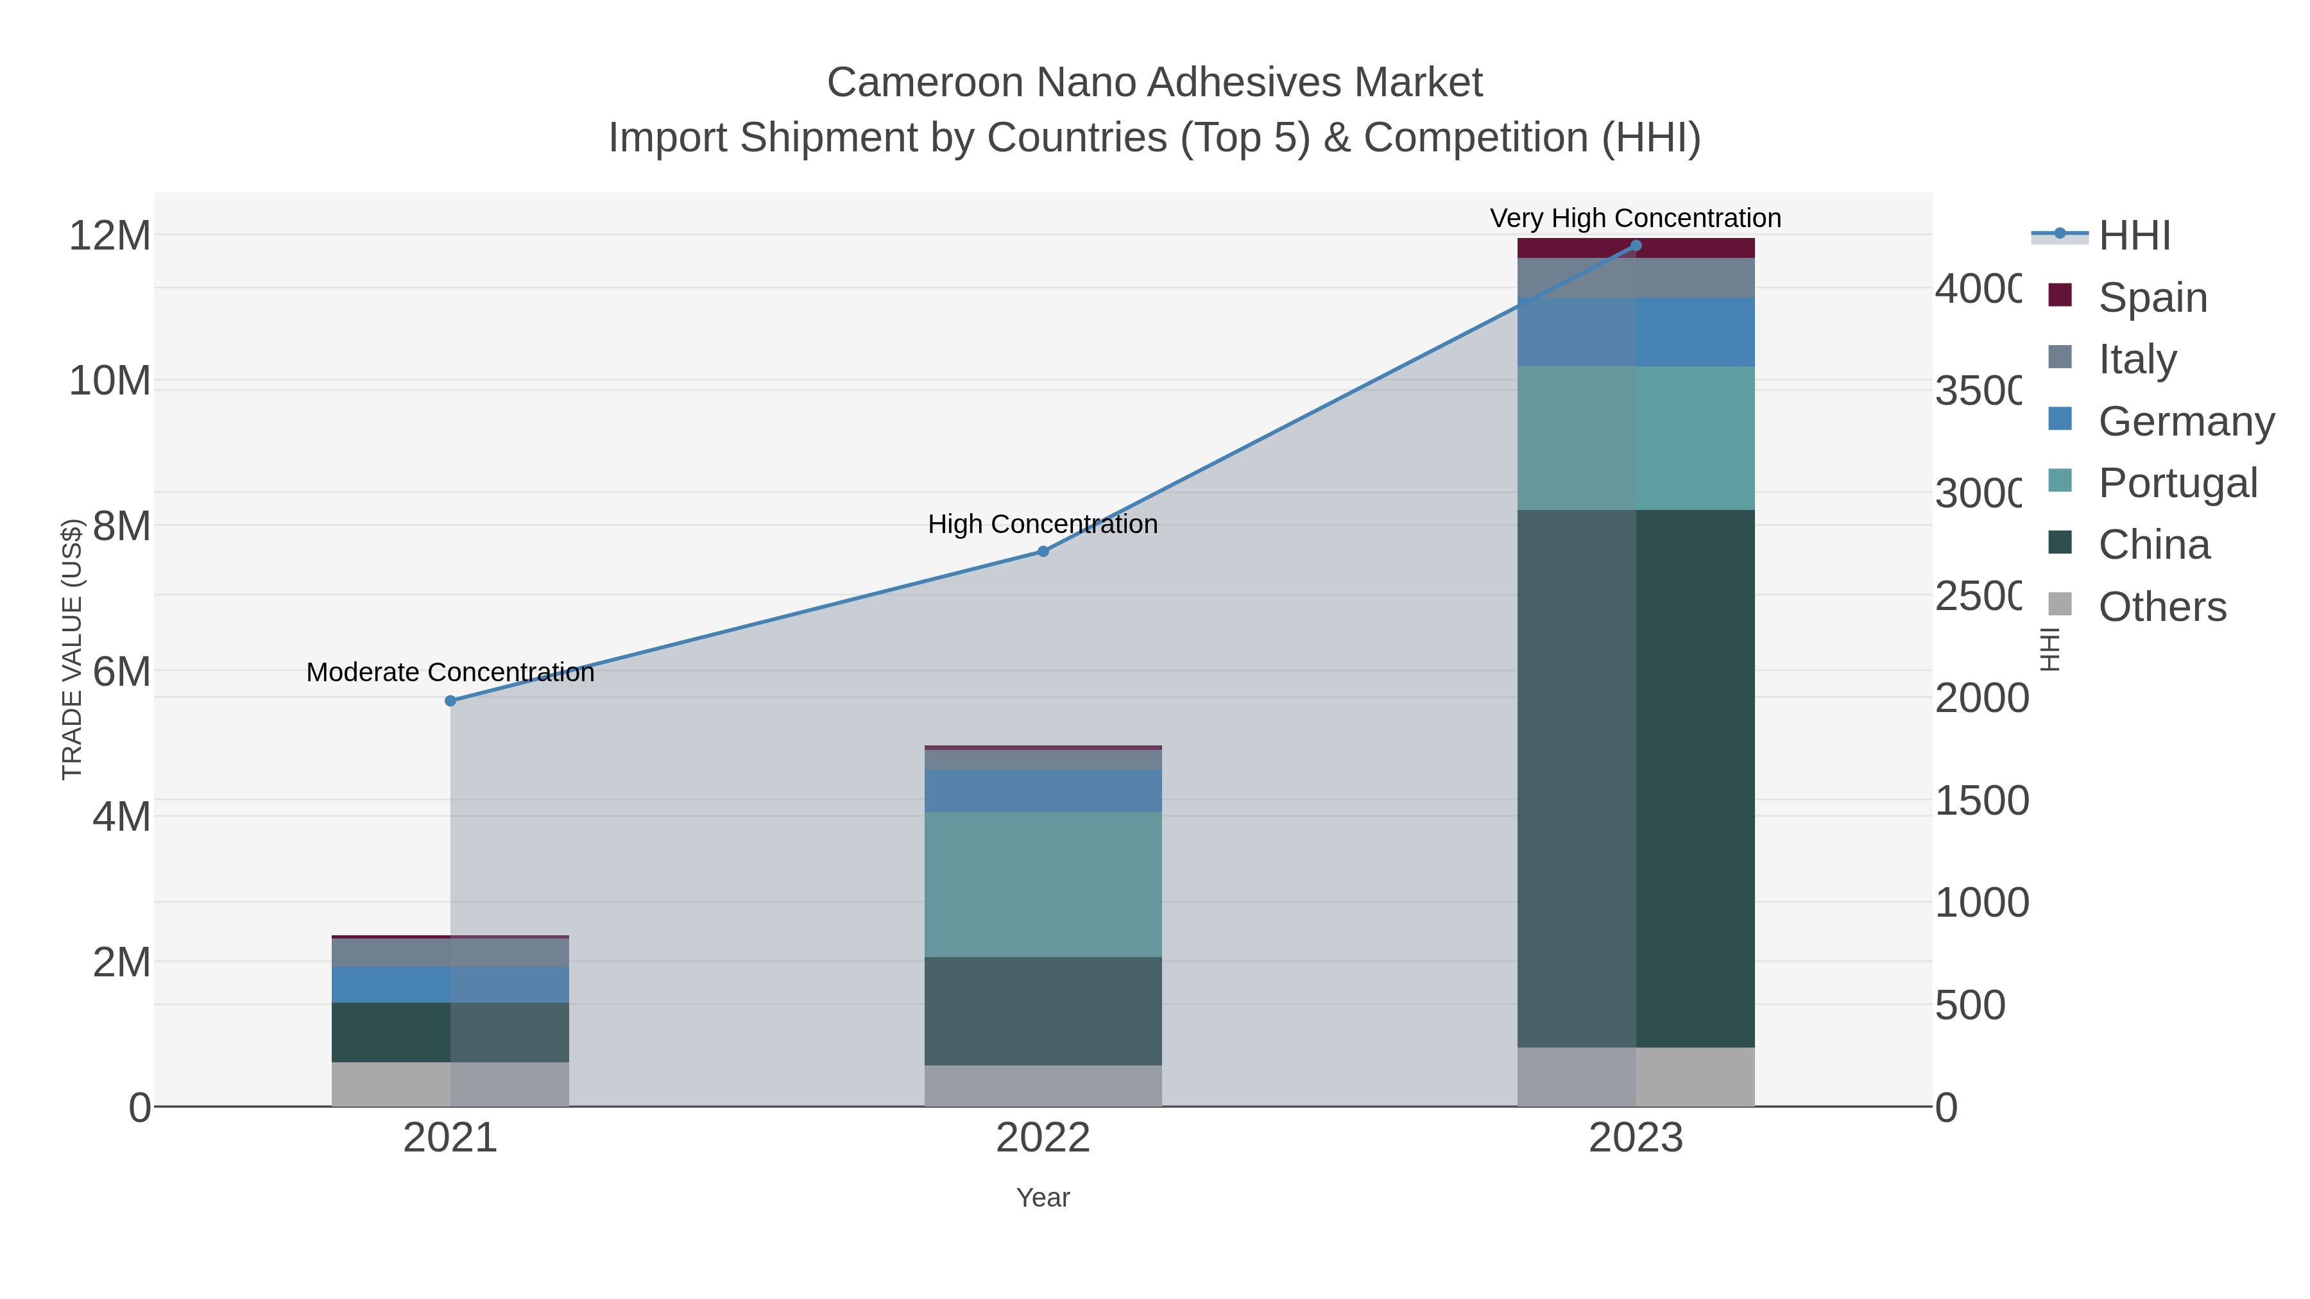Click the China segment of the 2021 bar
Image resolution: width=2310 pixels, height=1299 pixels.
(450, 1033)
